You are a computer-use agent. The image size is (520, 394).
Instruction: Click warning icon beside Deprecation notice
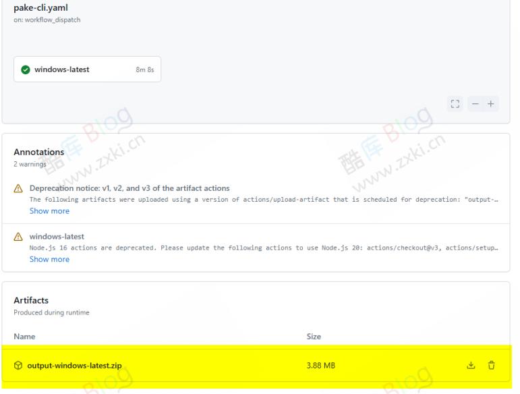[x=19, y=189]
